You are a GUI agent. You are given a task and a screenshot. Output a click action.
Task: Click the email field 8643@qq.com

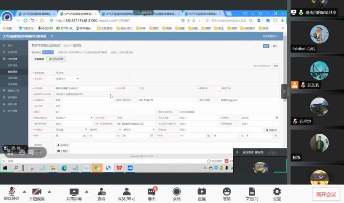pos(250,100)
